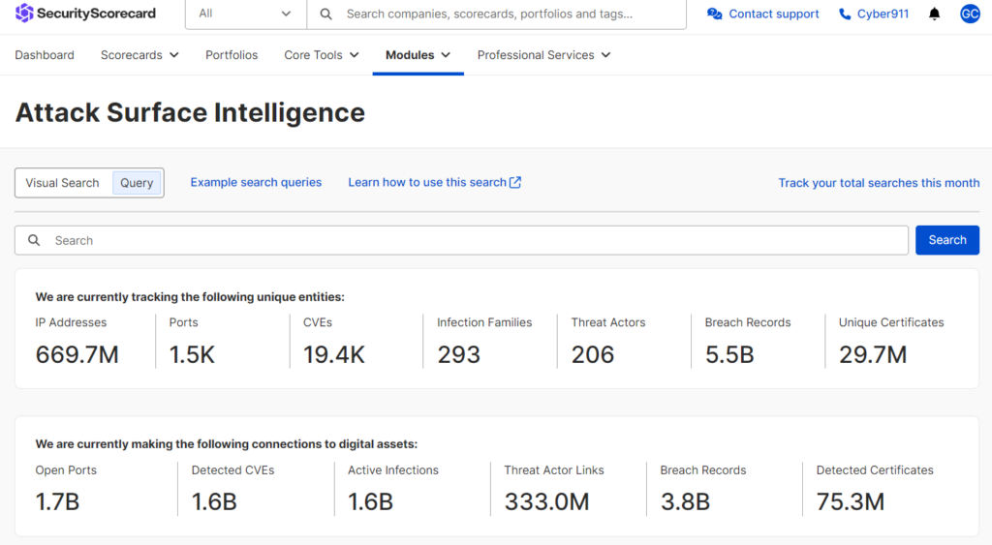Click the Threat Actors value 206
The image size is (992, 545).
point(593,354)
